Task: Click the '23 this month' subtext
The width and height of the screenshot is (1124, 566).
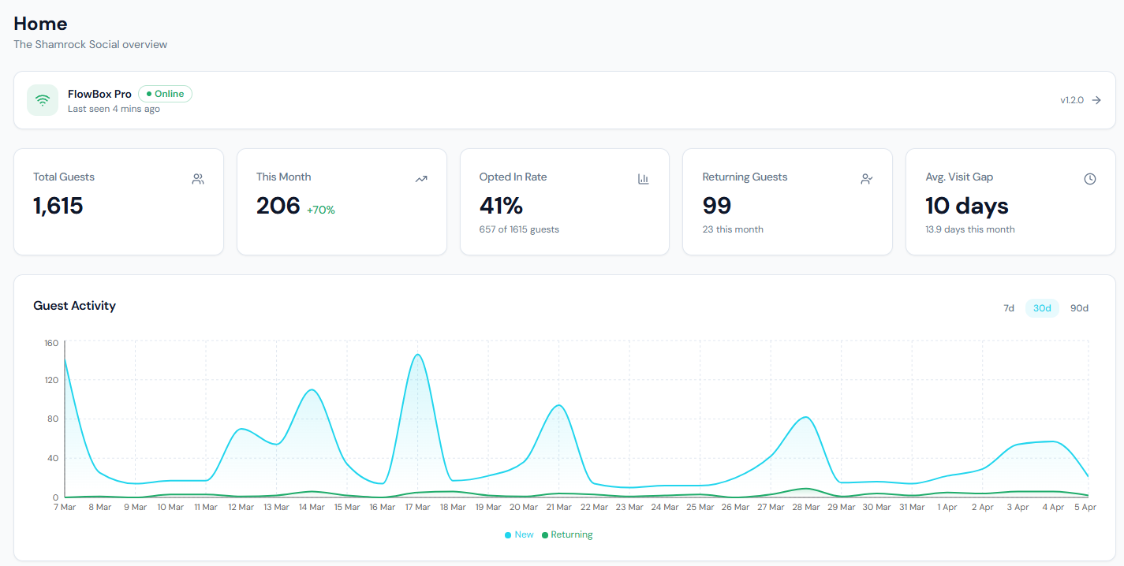Action: 733,229
